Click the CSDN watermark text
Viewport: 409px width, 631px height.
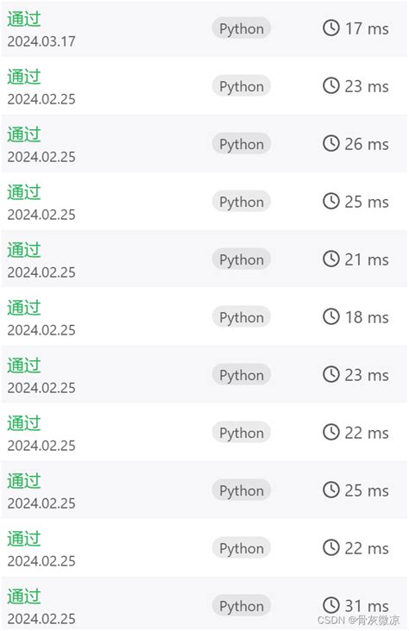[359, 620]
